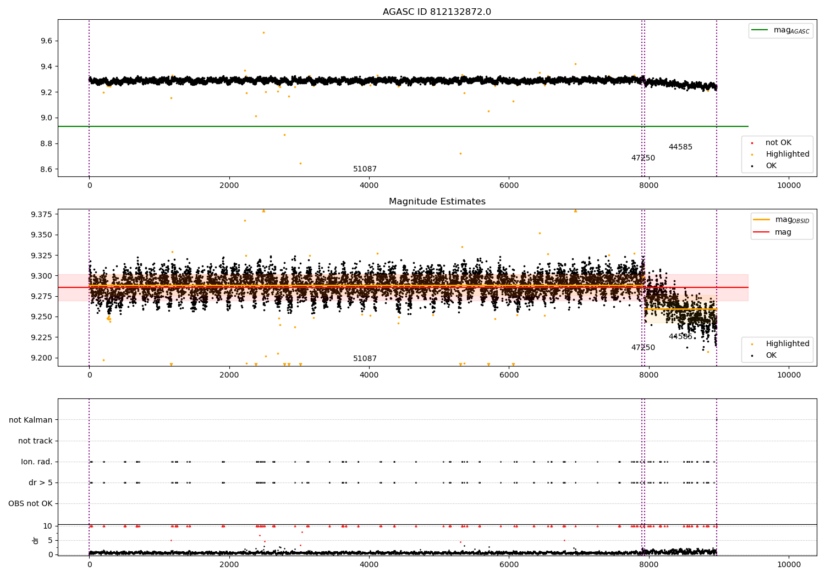This screenshot has width=825, height=577.
Task: Click the green mag AGASC horizontal line
Action: pyautogui.click(x=403, y=126)
